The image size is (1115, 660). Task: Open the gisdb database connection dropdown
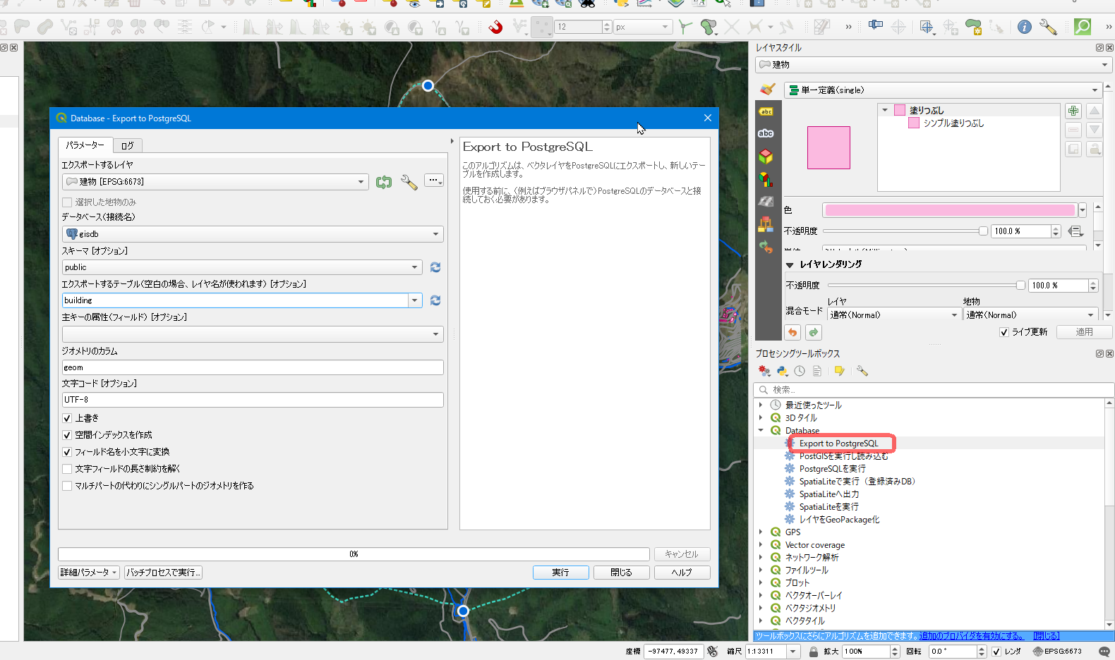point(253,234)
